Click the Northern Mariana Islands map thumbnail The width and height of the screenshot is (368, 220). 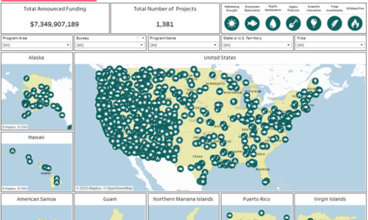tap(183, 213)
